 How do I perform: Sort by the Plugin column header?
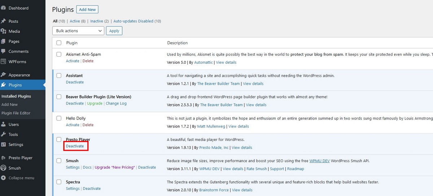point(72,43)
